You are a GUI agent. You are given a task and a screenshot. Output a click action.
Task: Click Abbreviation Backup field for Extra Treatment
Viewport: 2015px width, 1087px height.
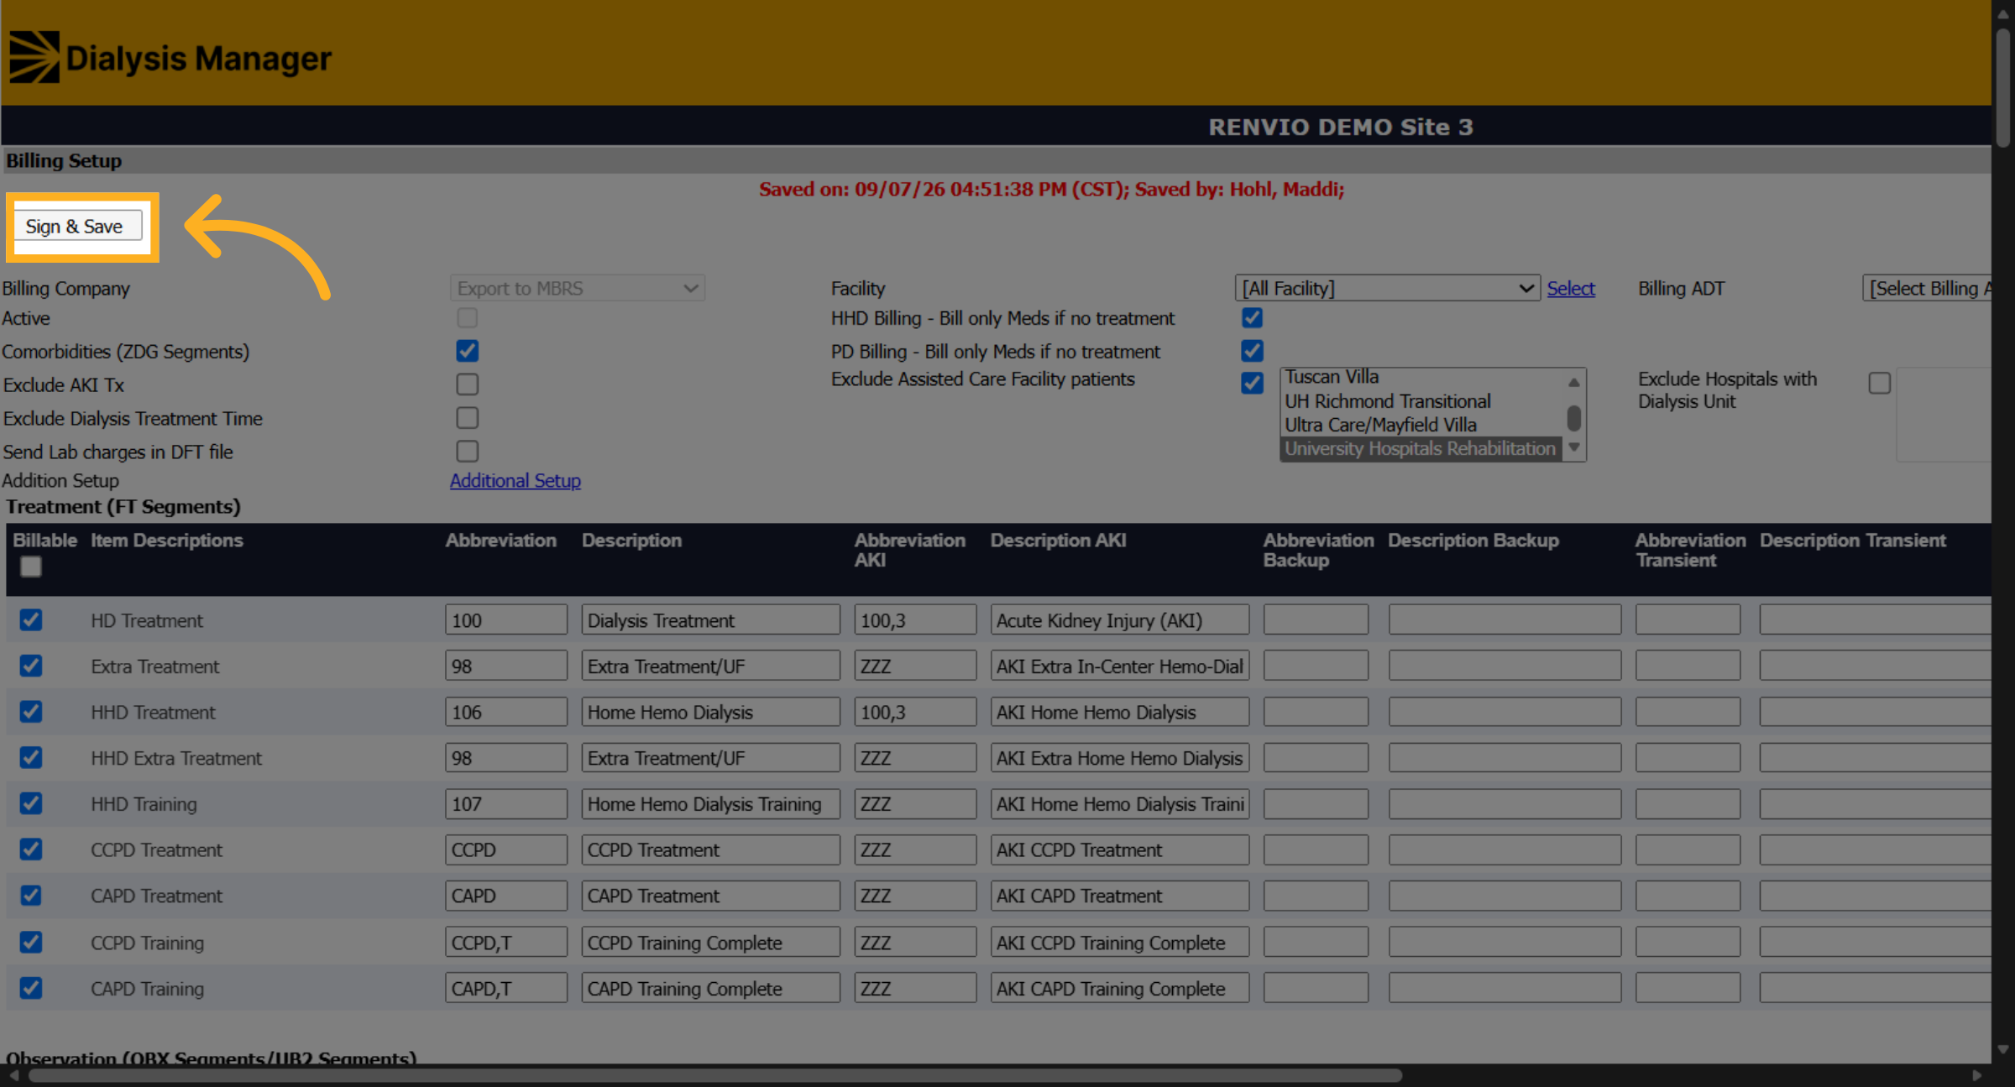pos(1316,666)
